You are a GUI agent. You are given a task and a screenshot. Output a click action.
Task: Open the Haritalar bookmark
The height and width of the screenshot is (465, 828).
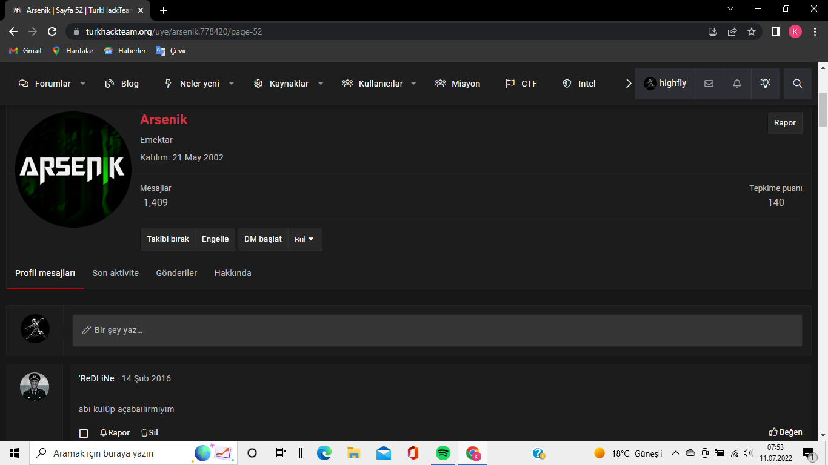pyautogui.click(x=73, y=51)
